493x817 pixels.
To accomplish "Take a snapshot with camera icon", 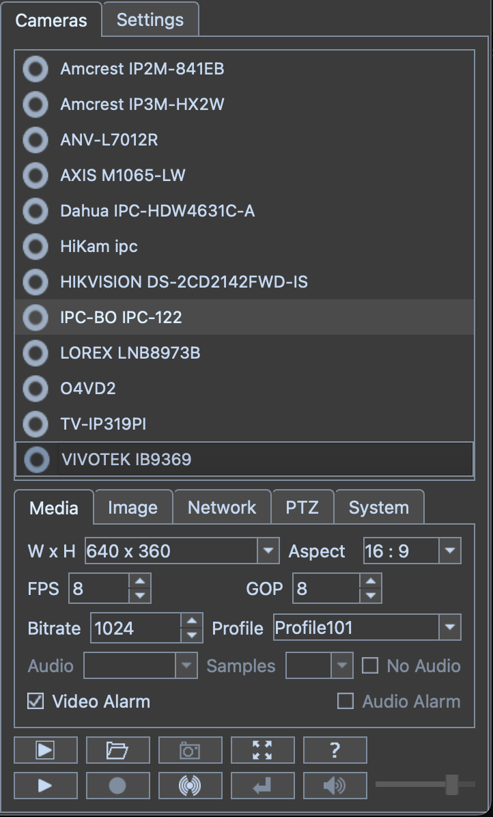I will click(x=190, y=750).
